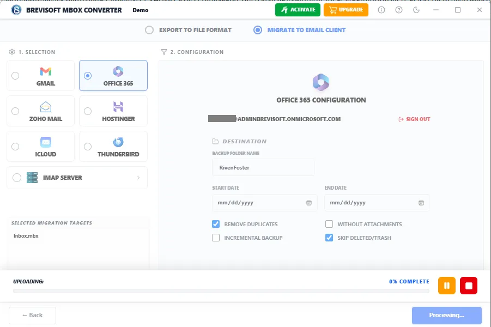Select the iCloud radio button
Screen dimensions: 491x327
(15, 147)
